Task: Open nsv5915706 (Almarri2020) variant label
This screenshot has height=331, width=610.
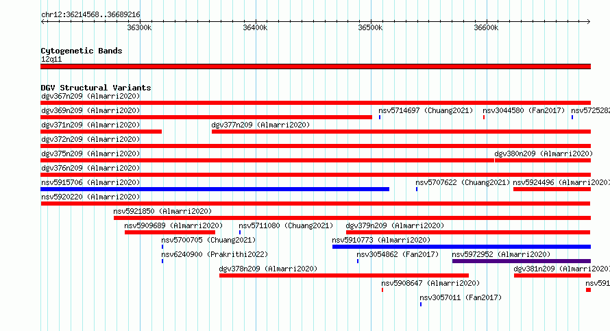Action: click(90, 182)
